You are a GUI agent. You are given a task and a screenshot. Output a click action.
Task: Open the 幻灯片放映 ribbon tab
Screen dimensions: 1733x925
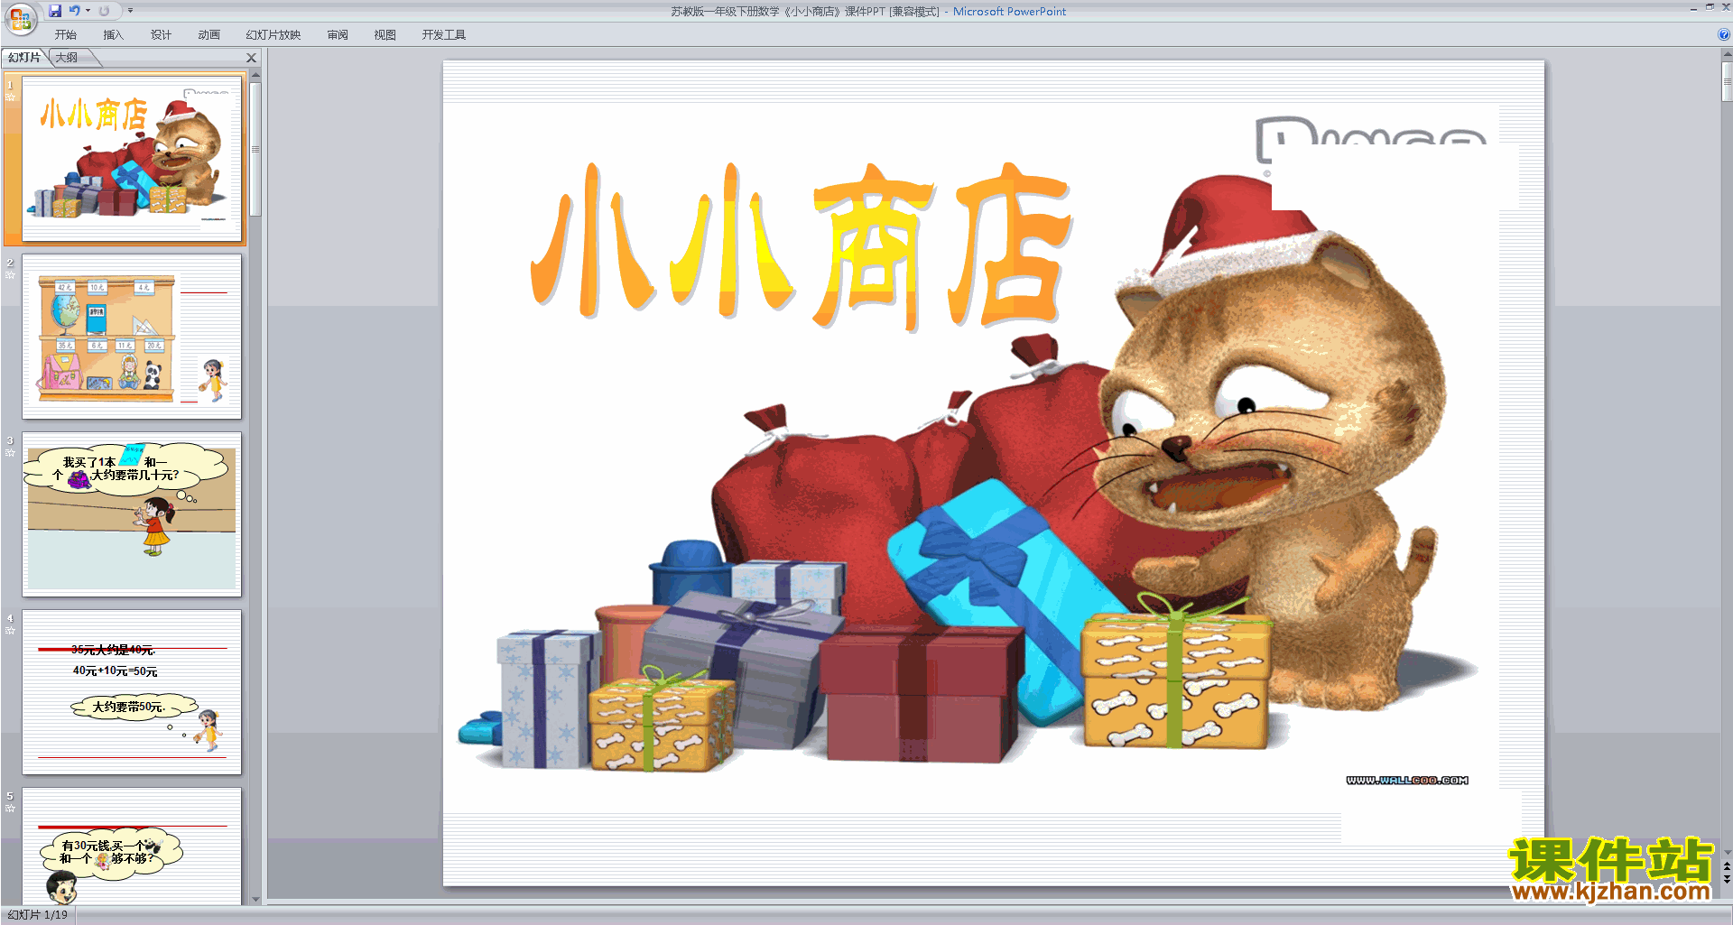pos(273,35)
